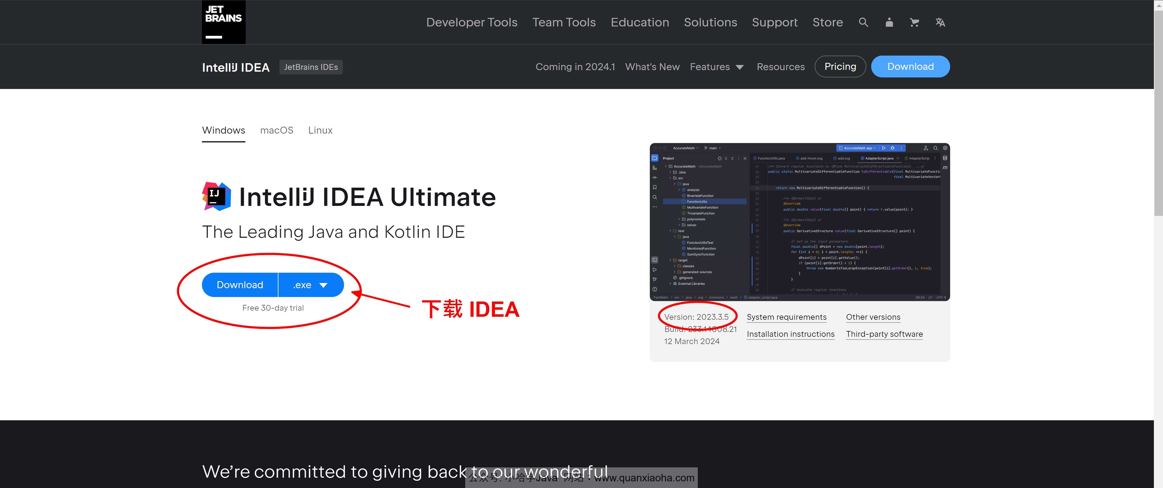
Task: Open the Coming in 2024.1 page
Action: 575,67
